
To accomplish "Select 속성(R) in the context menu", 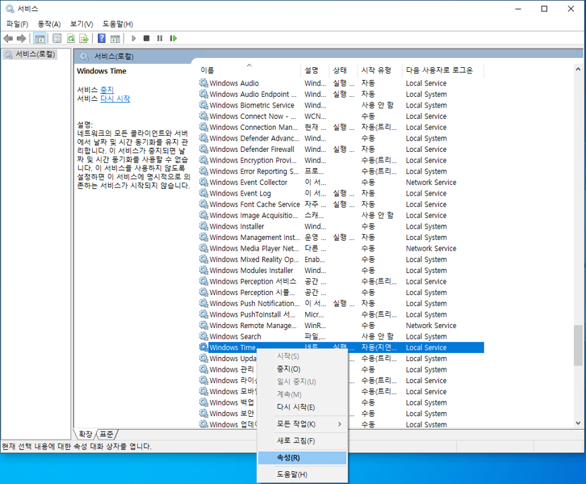I will 289,458.
